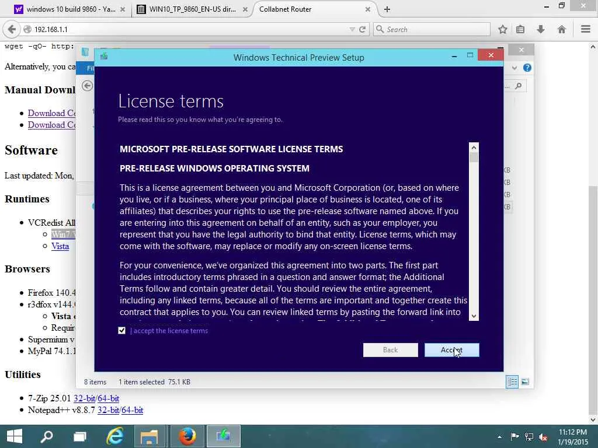Close the WIN10_TP_9860 tab

coord(245,9)
